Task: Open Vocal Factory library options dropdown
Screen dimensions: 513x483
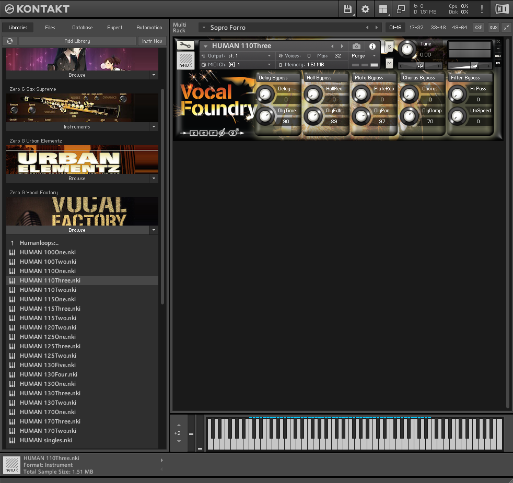Action: tap(154, 230)
